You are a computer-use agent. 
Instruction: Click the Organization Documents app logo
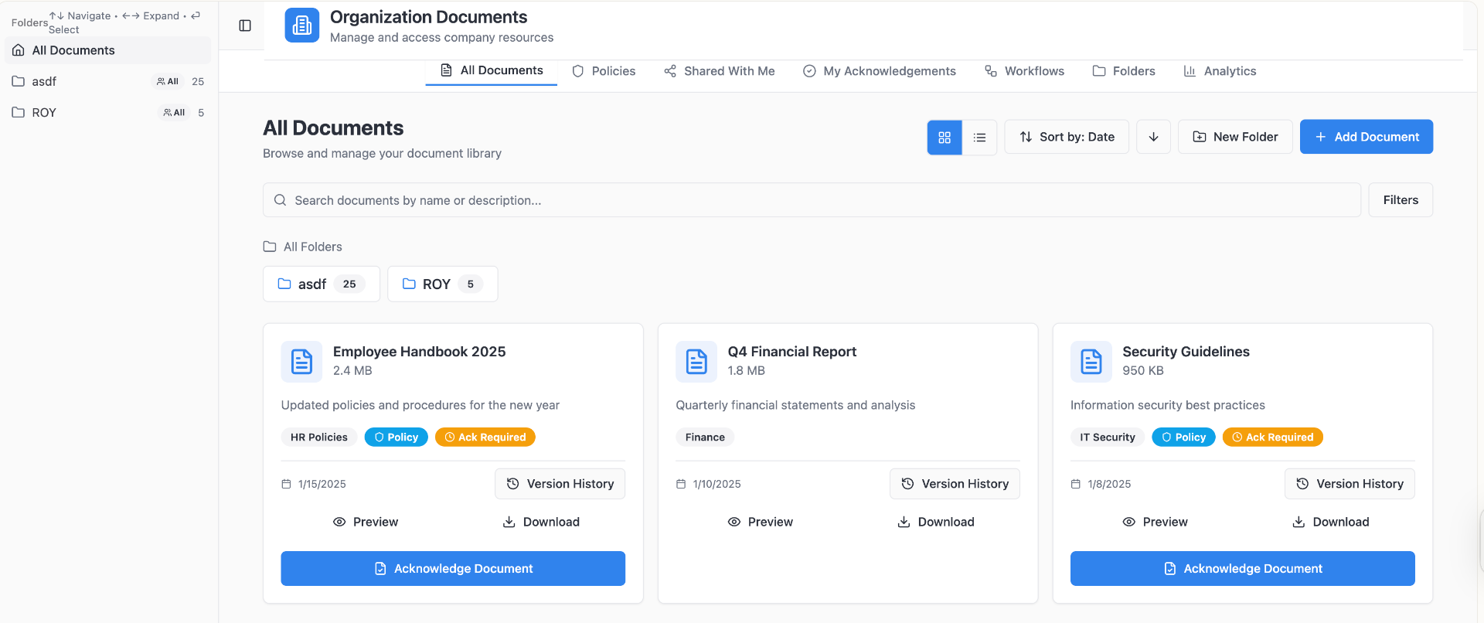[301, 26]
